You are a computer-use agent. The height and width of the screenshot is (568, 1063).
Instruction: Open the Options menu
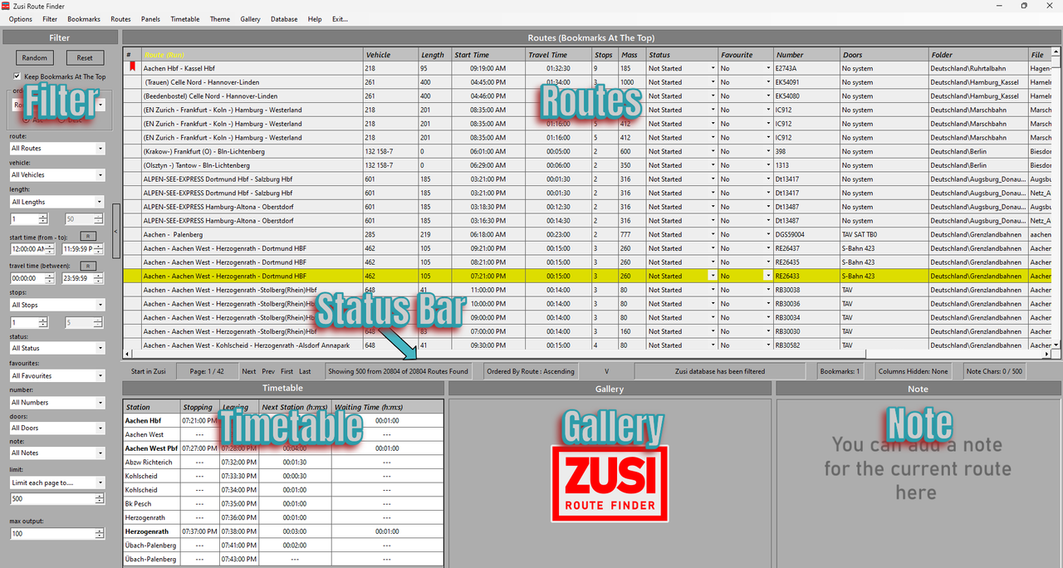(x=21, y=19)
